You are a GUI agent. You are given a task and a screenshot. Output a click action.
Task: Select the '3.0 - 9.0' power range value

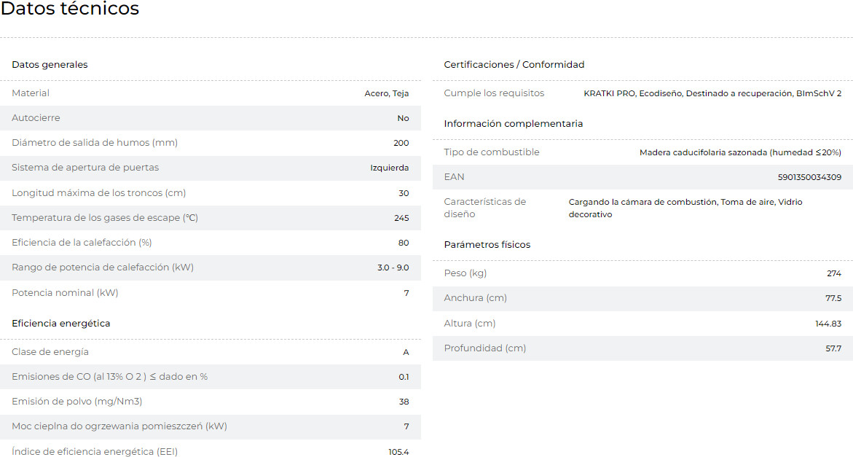click(393, 267)
